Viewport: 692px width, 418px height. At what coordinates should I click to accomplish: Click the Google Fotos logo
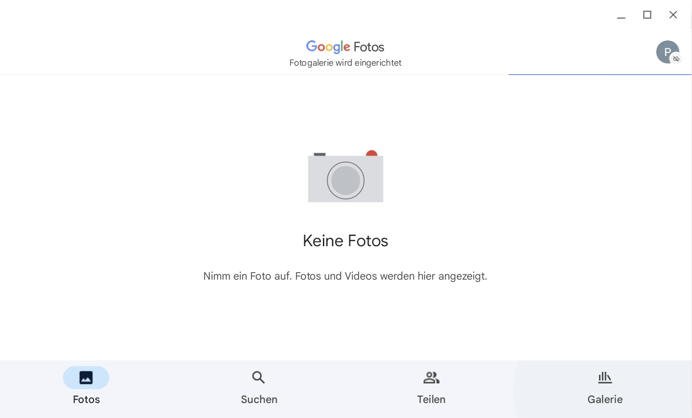345,47
